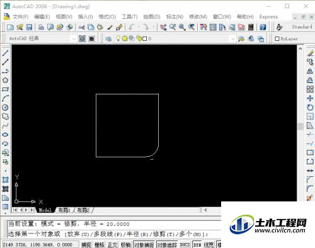Click in the command line input
315x248 pixels.
pyautogui.click(x=115, y=234)
